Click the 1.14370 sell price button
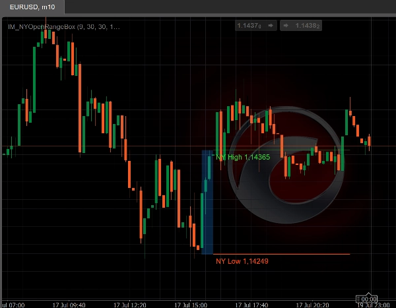This screenshot has width=396, height=308. (255, 26)
